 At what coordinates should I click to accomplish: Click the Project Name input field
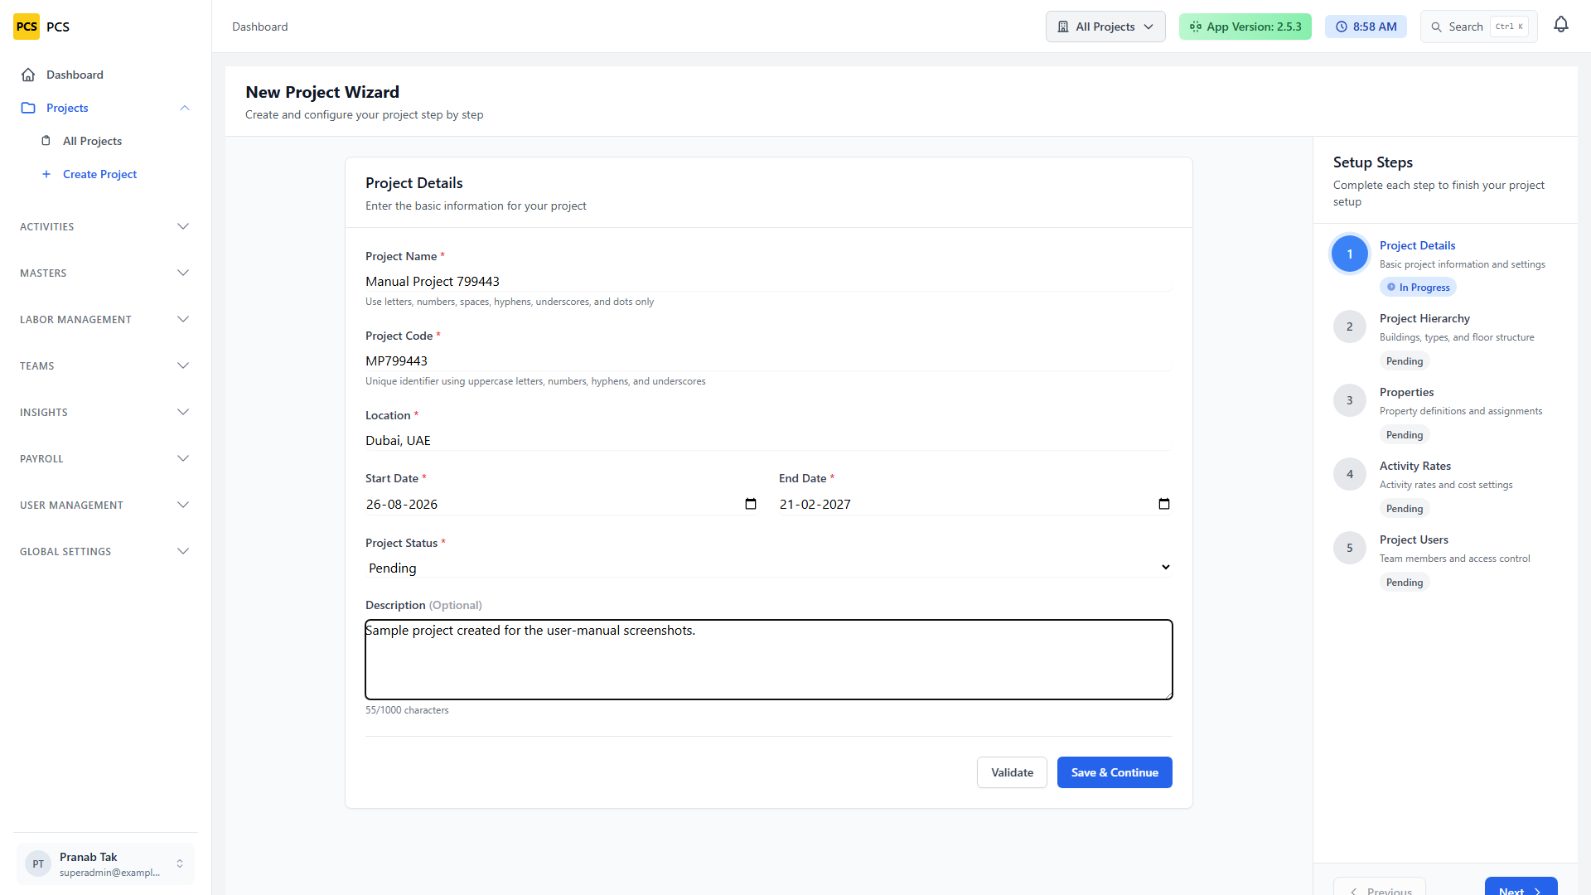[x=768, y=282]
